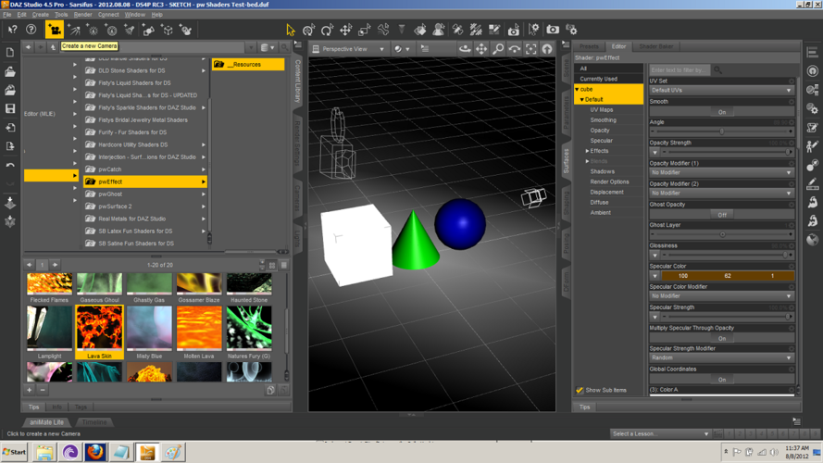Screen dimensions: 823x463
Task: Click the New Scene file icon in left sidebar
Action: click(10, 53)
